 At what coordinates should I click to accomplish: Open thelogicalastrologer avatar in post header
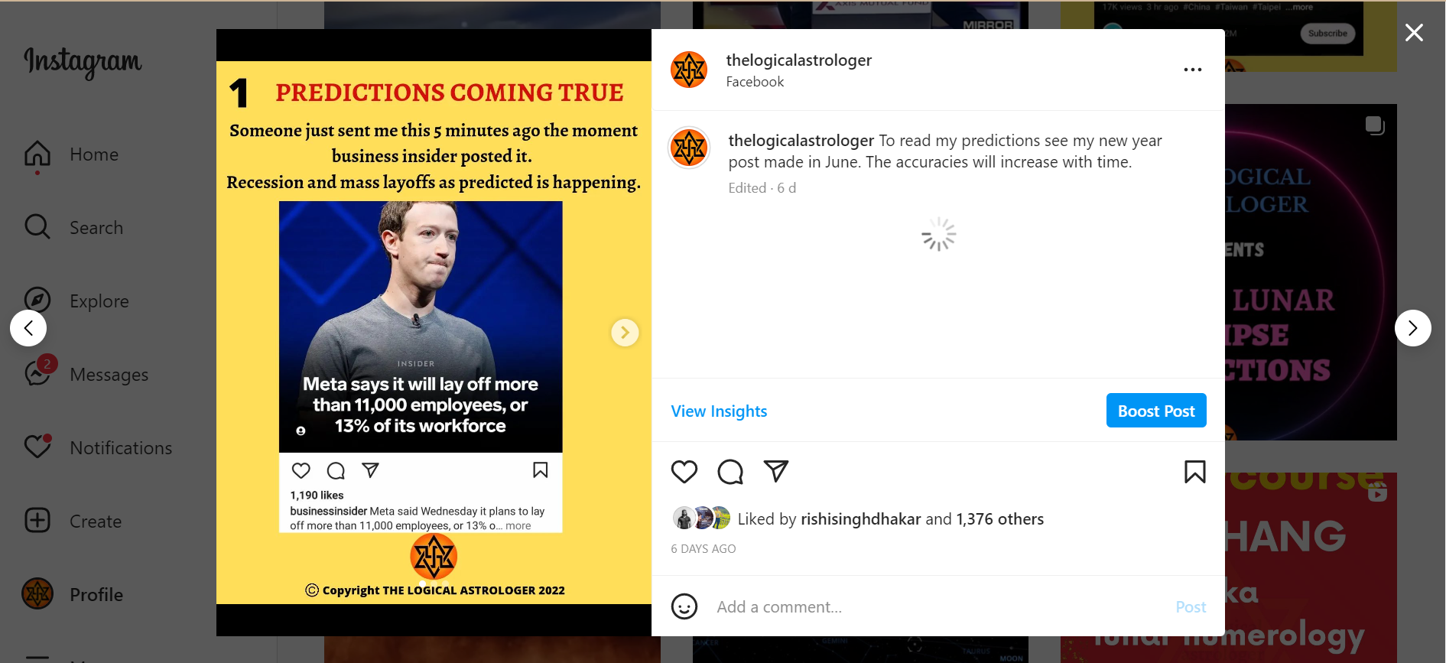click(x=689, y=70)
